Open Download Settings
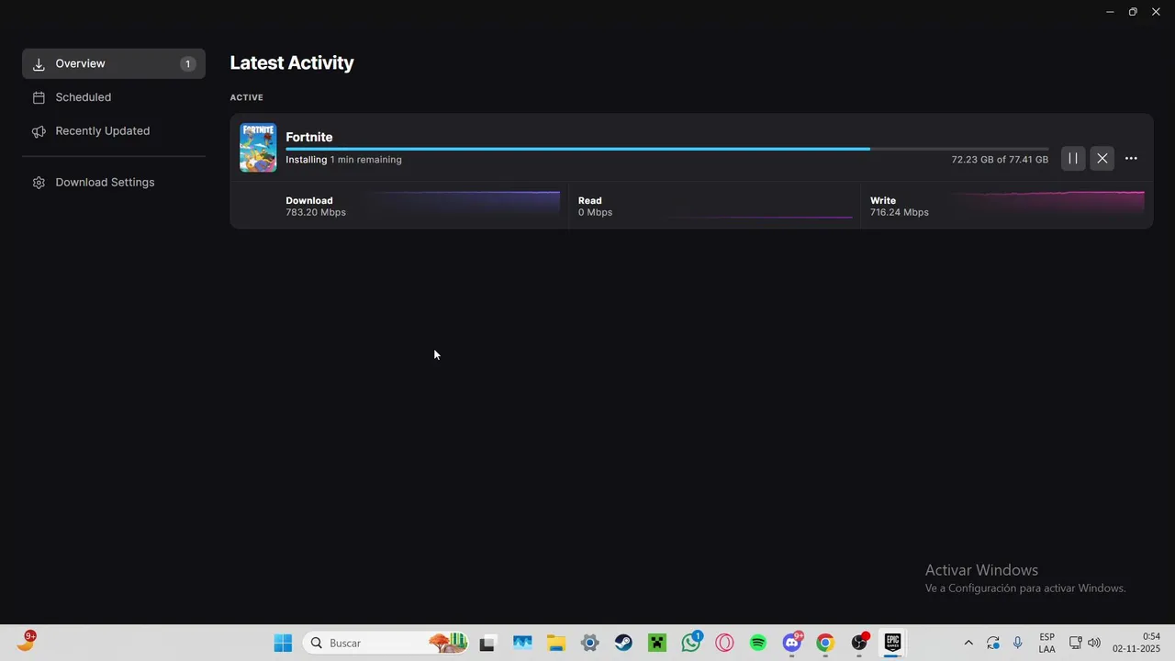 pyautogui.click(x=114, y=183)
